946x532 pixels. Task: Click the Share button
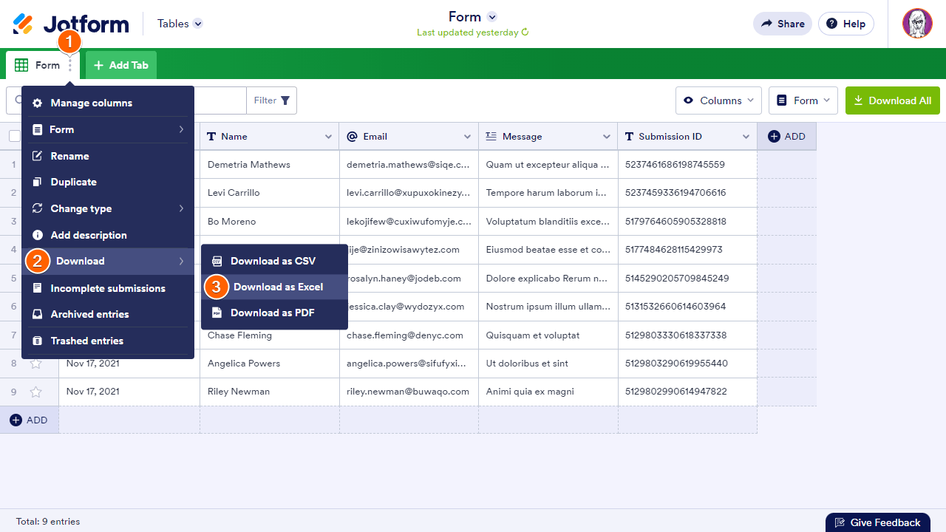coord(783,24)
